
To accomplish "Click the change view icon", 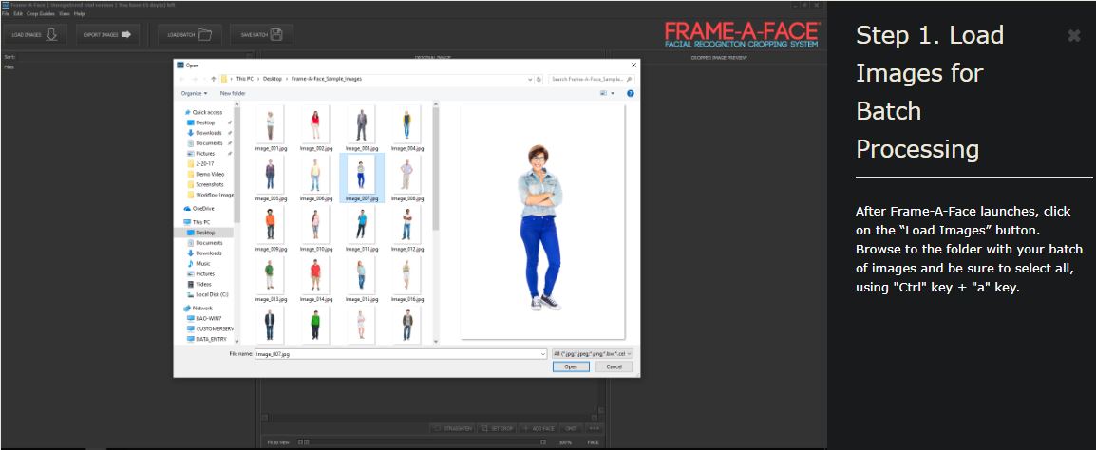I will click(x=603, y=93).
